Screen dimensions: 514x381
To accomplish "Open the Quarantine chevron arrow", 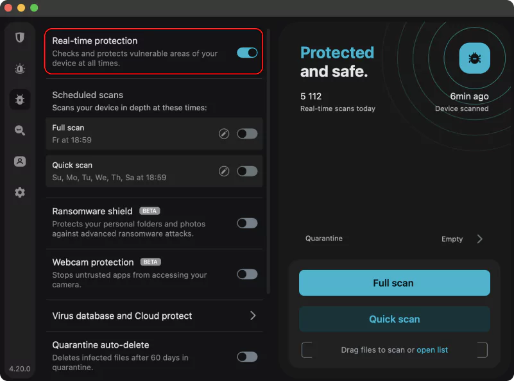I will tap(479, 239).
